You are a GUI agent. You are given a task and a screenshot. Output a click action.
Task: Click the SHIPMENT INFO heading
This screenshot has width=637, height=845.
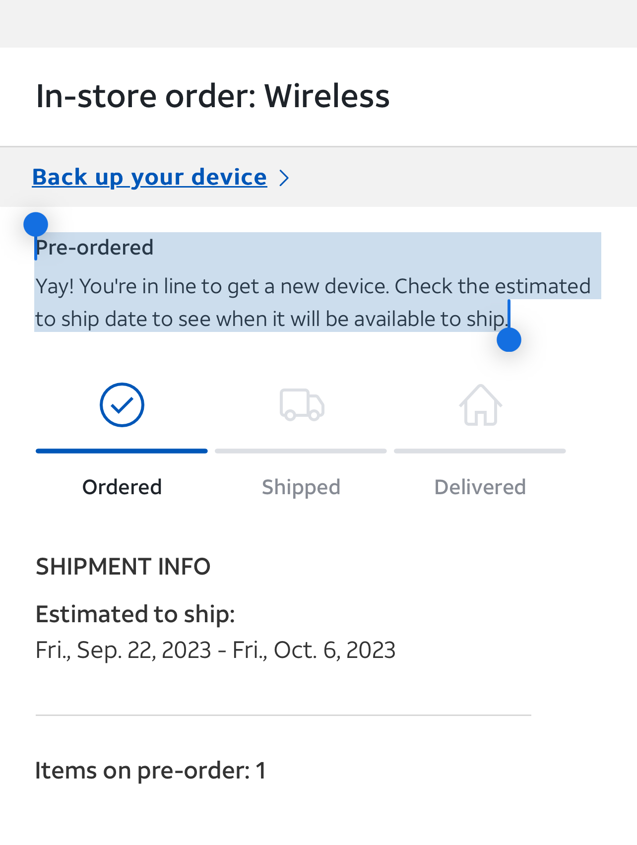coord(123,567)
